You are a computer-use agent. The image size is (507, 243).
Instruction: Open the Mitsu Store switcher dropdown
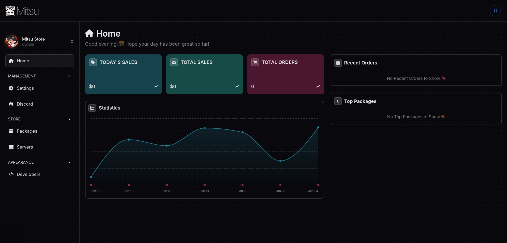[x=72, y=41]
